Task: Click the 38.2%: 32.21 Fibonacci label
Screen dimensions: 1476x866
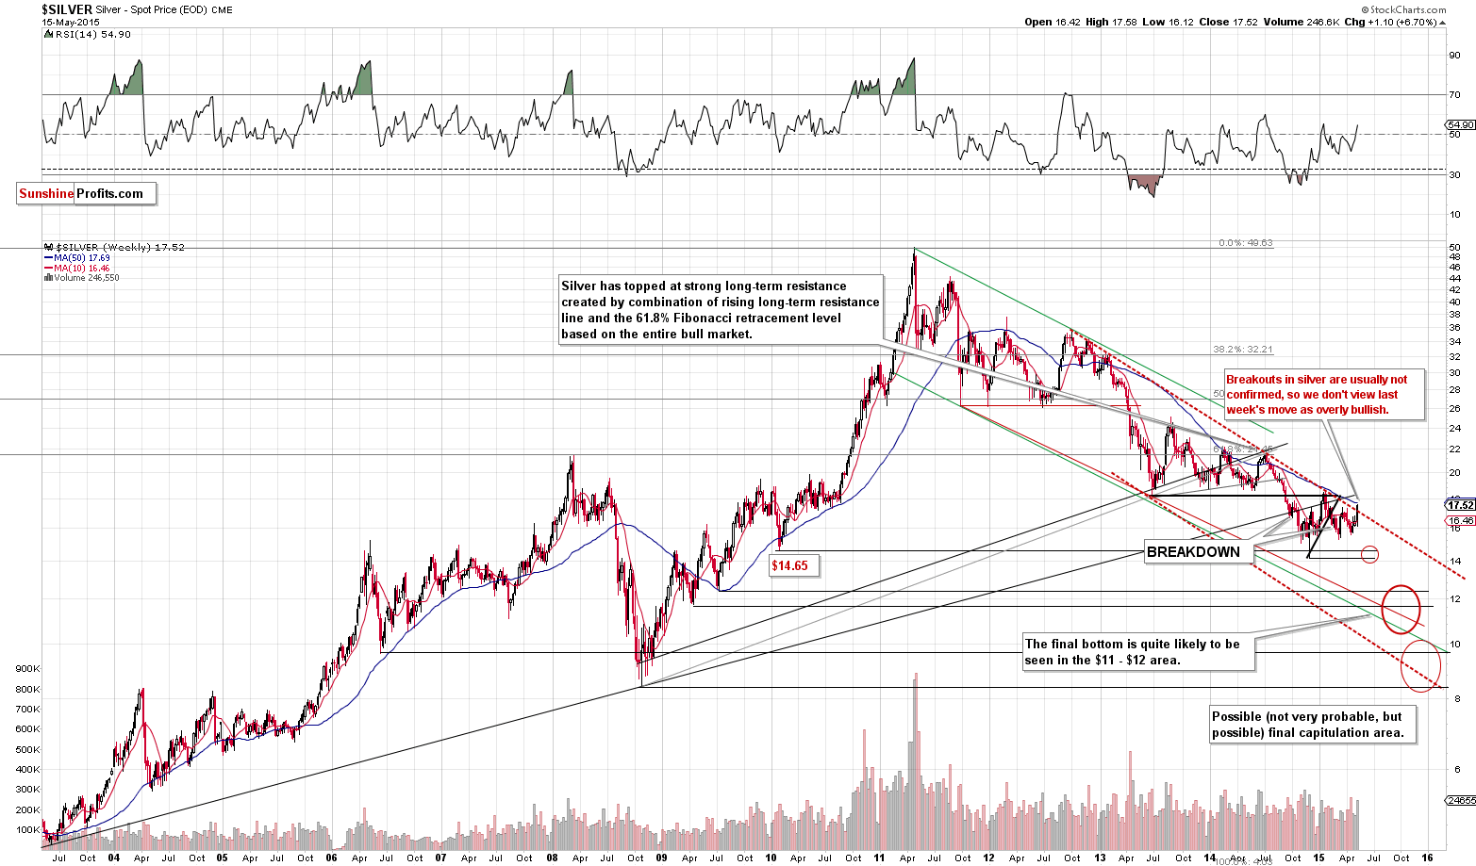Action: tap(1243, 350)
